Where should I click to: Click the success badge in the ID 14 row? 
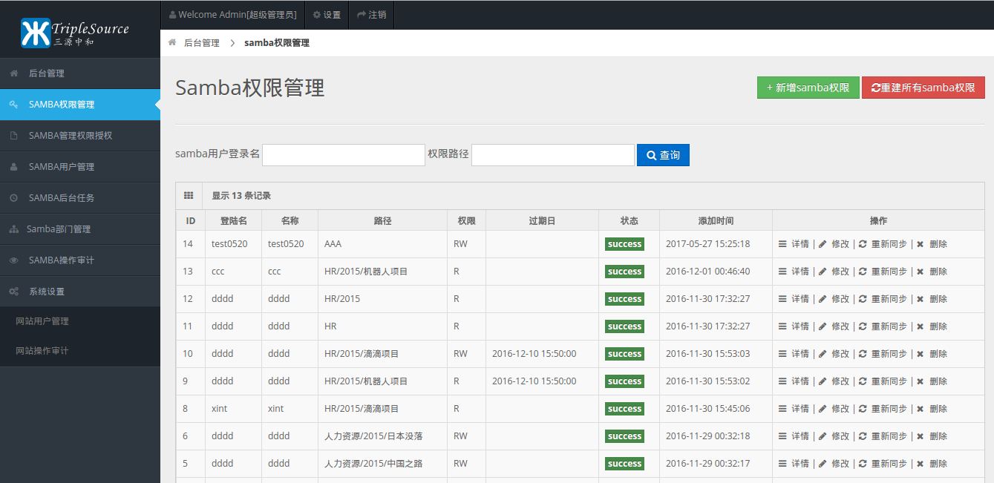pos(624,244)
